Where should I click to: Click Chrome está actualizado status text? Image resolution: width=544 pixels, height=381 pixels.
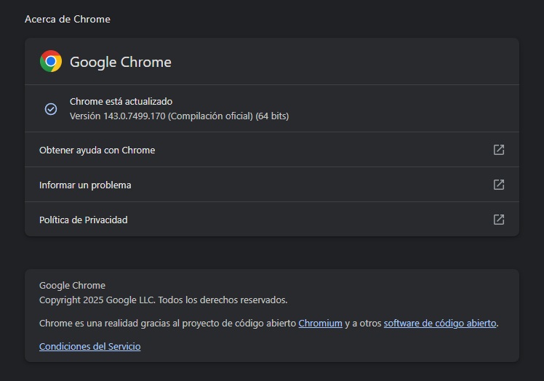[x=121, y=101]
